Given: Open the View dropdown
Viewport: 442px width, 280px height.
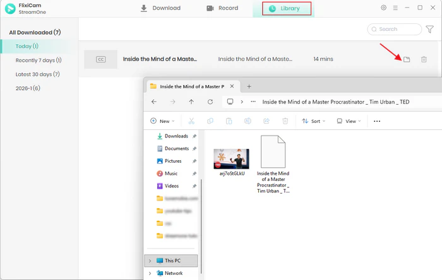Looking at the screenshot, I should tap(349, 121).
